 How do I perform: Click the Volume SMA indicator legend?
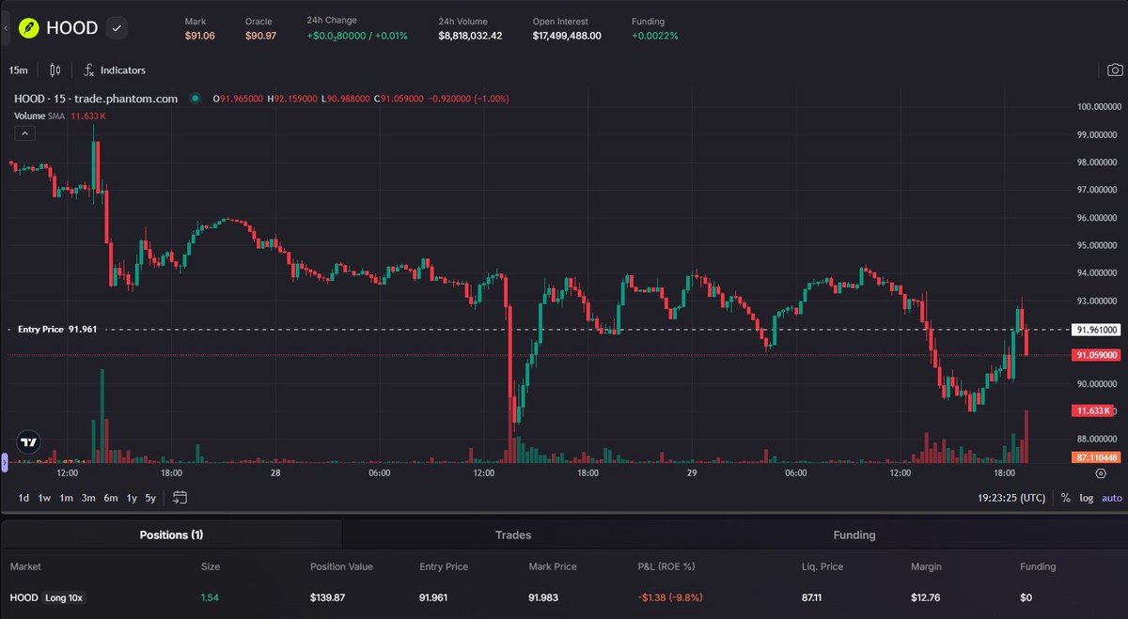(x=60, y=116)
